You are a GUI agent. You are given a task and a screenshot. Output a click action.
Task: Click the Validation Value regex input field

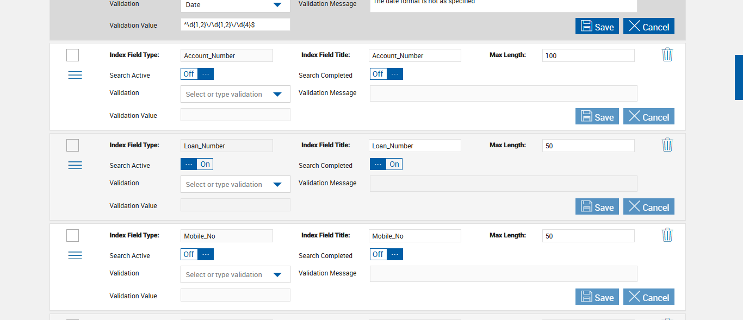tap(235, 24)
